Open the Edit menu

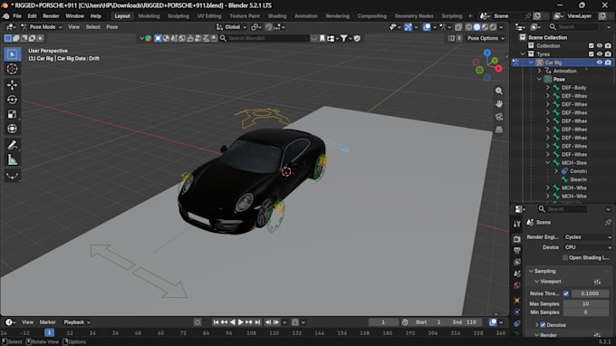[33, 16]
